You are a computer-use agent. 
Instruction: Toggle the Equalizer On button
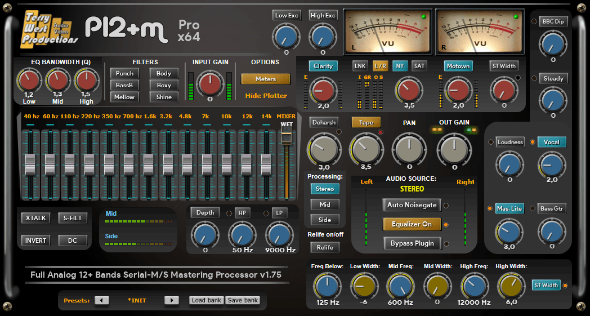coord(412,224)
